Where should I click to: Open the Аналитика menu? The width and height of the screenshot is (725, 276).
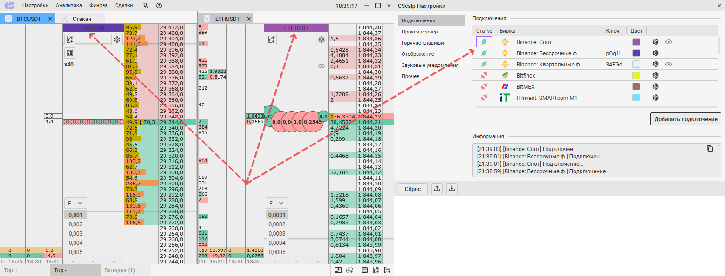[69, 6]
